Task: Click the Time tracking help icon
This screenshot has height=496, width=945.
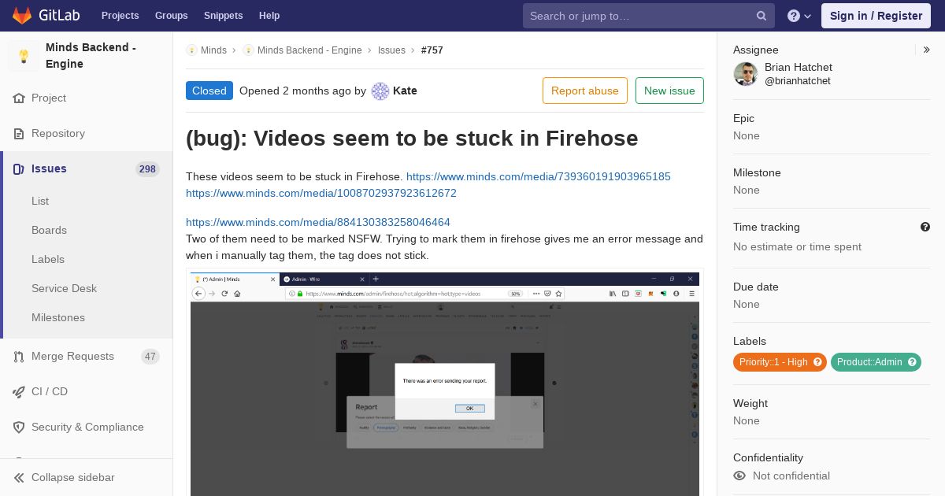Action: point(925,227)
